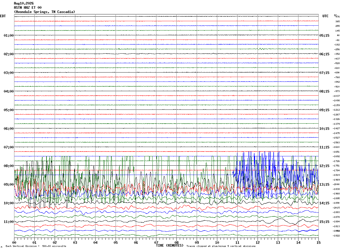The width and height of the screenshot is (341, 250).
Task: Click the "03:00" EDT time label
Action: [8, 73]
